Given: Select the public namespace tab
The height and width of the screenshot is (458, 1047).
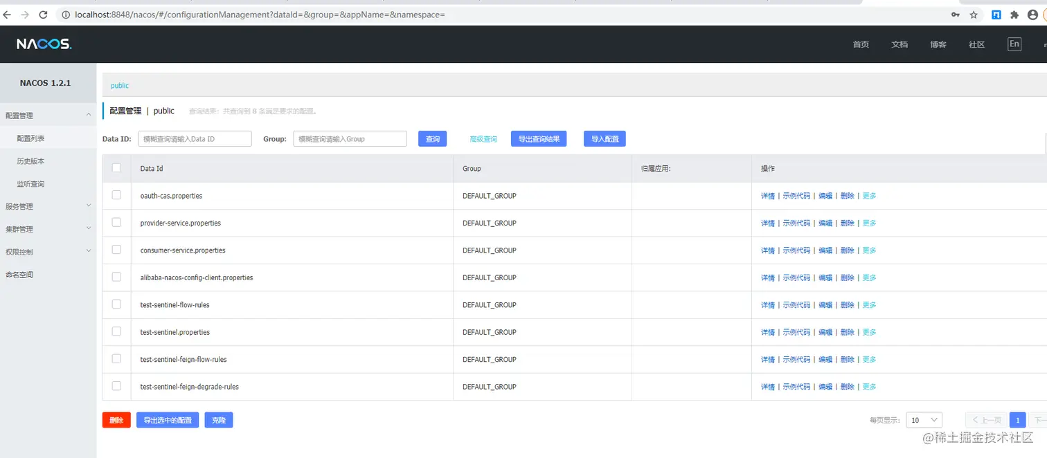Looking at the screenshot, I should point(120,86).
